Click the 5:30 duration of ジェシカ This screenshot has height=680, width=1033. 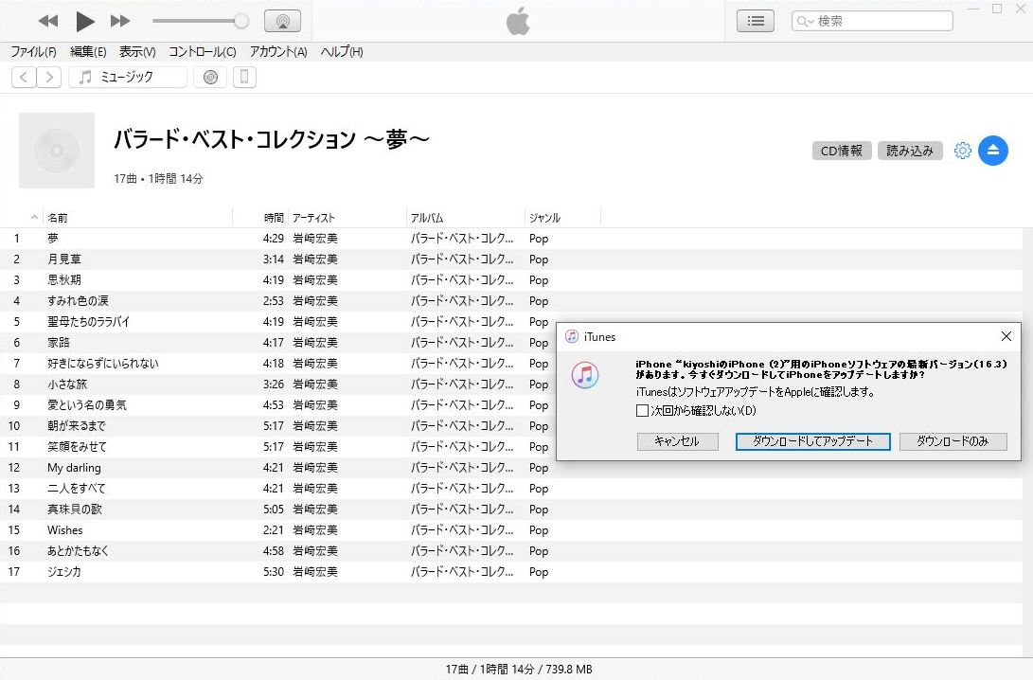(274, 572)
